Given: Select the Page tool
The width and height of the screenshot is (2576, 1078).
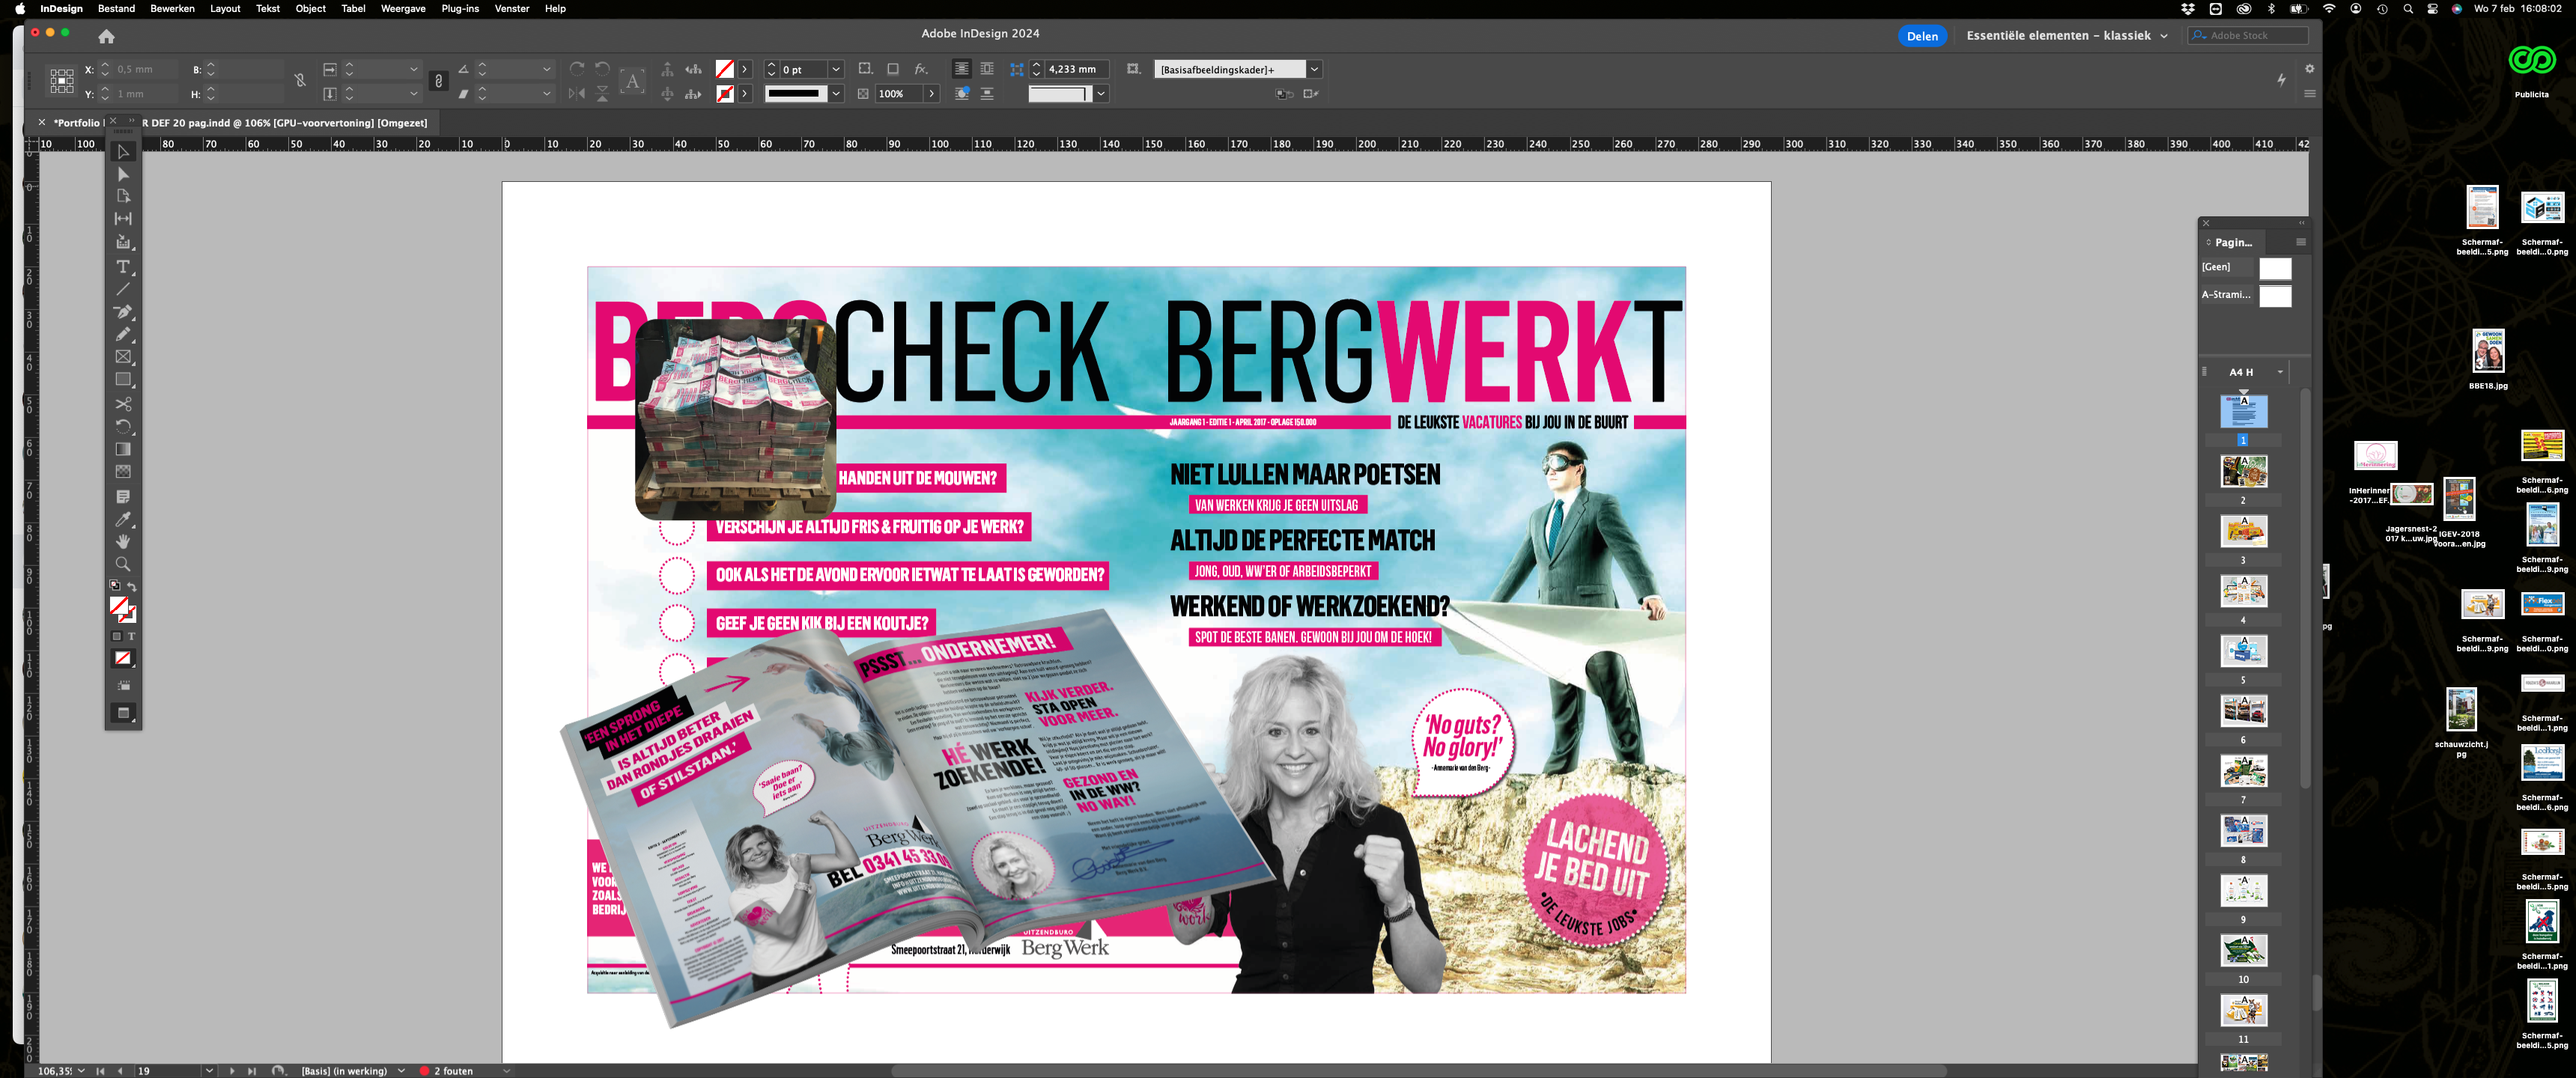Looking at the screenshot, I should coord(123,196).
